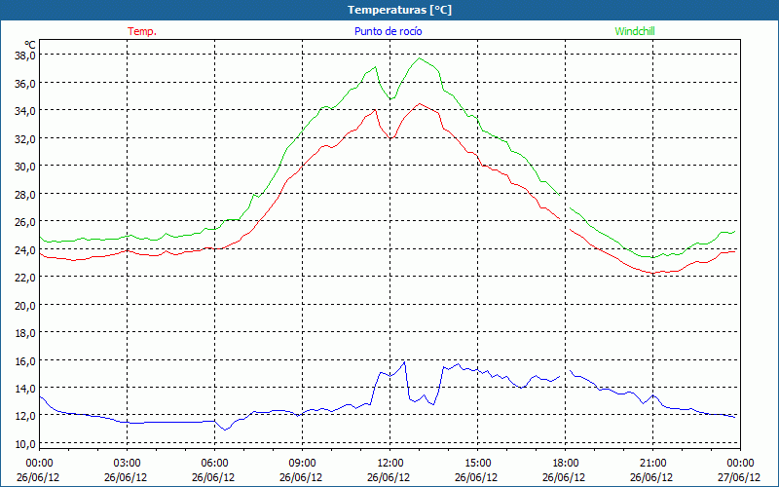Click the 24,0 y-axis label
Image resolution: width=779 pixels, height=487 pixels.
click(x=25, y=249)
